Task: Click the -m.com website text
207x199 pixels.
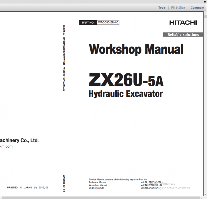Action: (x=6, y=146)
